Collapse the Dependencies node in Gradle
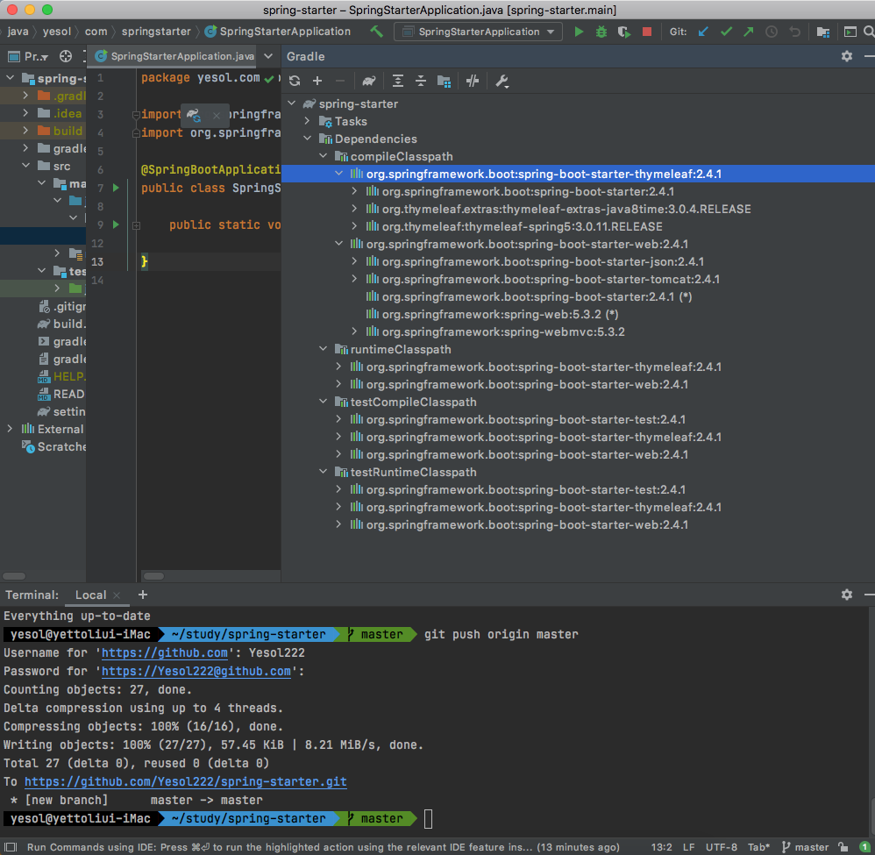This screenshot has height=855, width=875. coord(308,139)
